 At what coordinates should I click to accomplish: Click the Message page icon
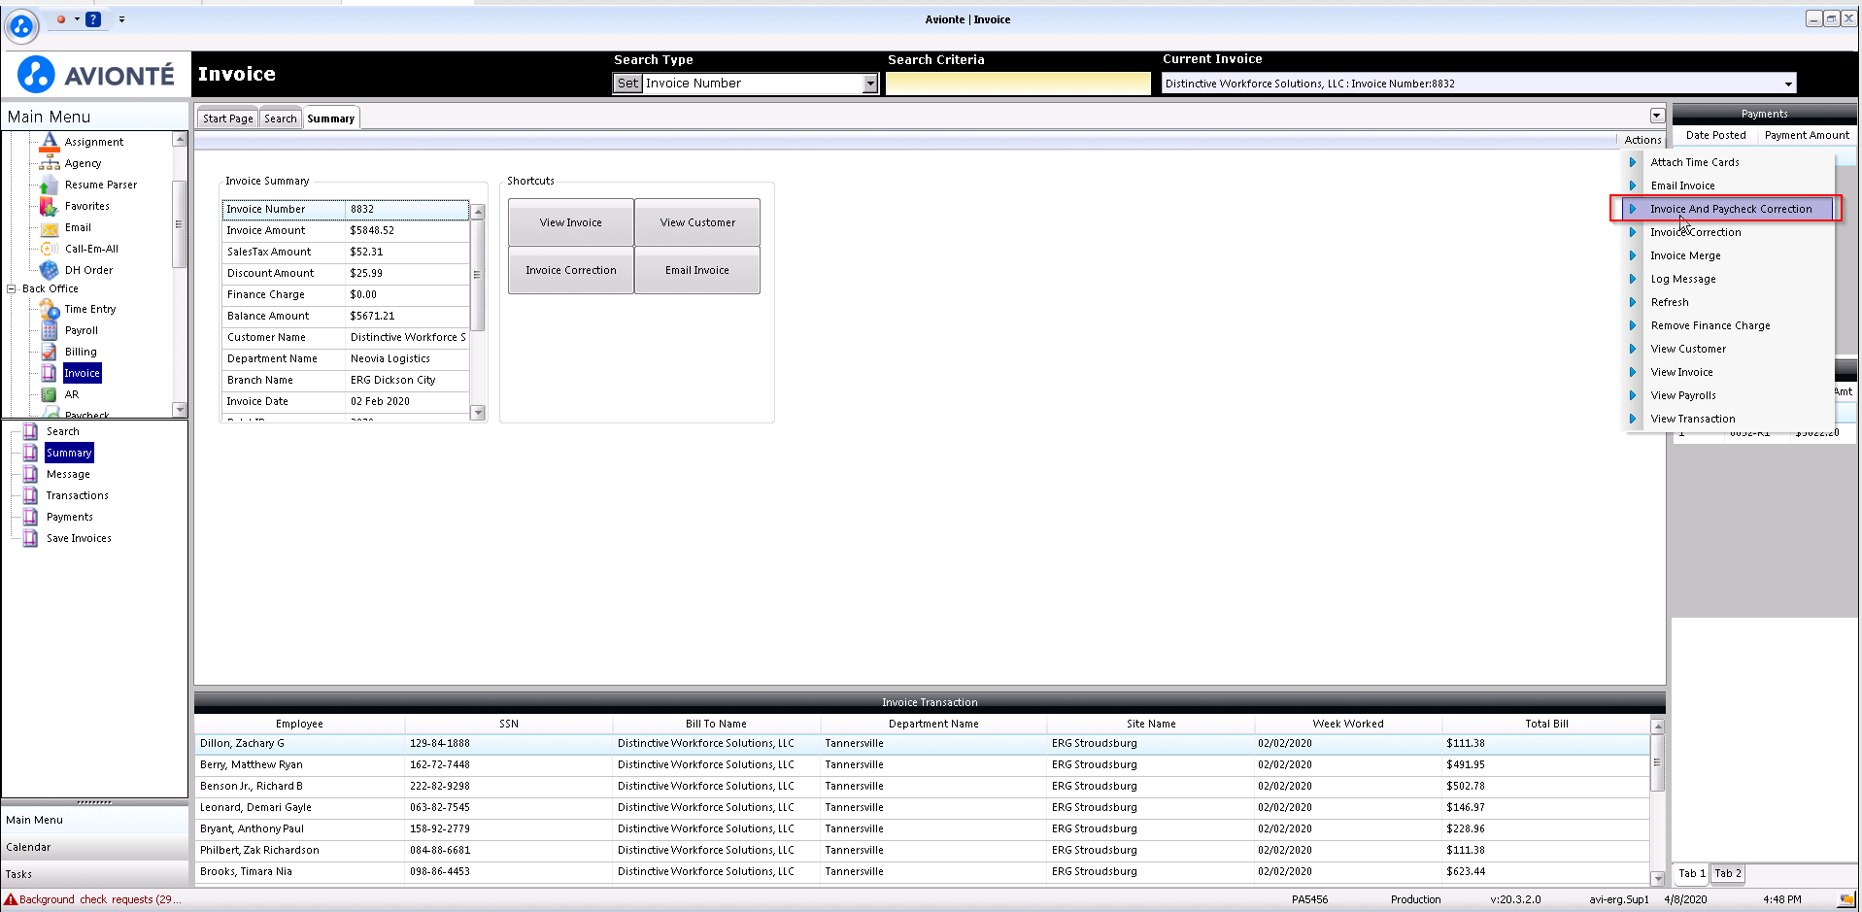pos(31,474)
